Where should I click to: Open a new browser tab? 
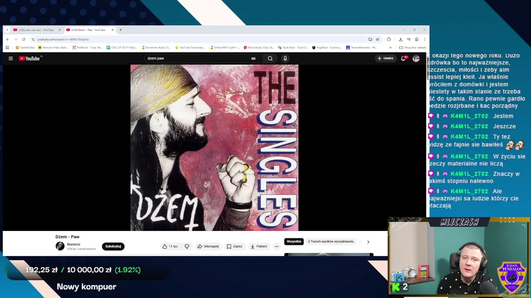(x=120, y=30)
